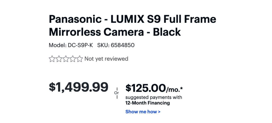This screenshot has height=123, width=272.
Task: Click the fourth rating star
Action: [73, 59]
